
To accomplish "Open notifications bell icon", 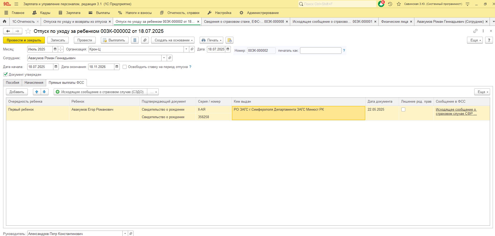I will click(381, 4).
